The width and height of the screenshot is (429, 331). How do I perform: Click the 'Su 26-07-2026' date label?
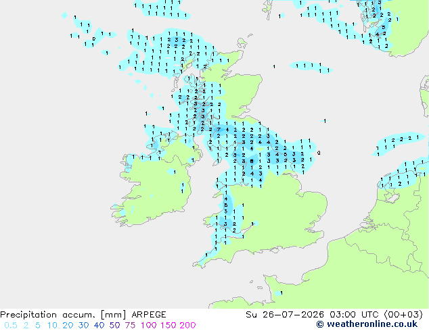pos(285,315)
